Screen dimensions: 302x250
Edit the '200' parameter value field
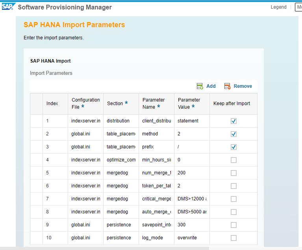[x=192, y=173]
